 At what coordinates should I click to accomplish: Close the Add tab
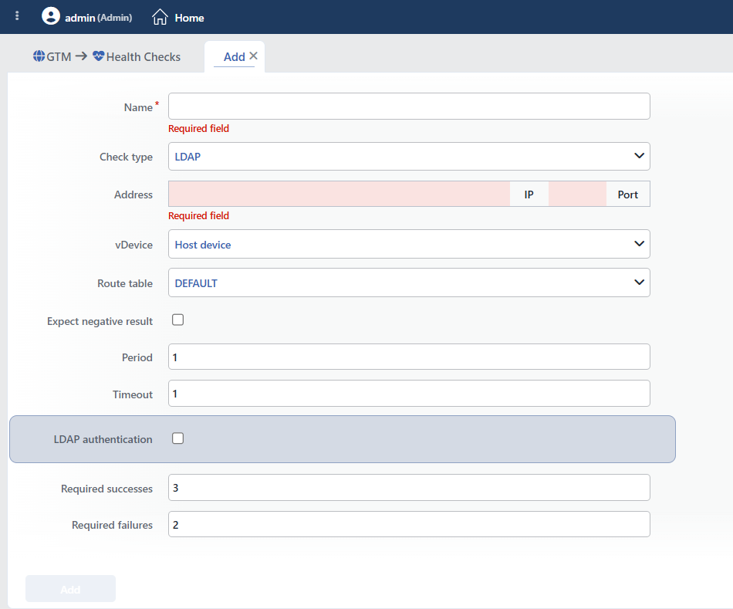(x=253, y=56)
